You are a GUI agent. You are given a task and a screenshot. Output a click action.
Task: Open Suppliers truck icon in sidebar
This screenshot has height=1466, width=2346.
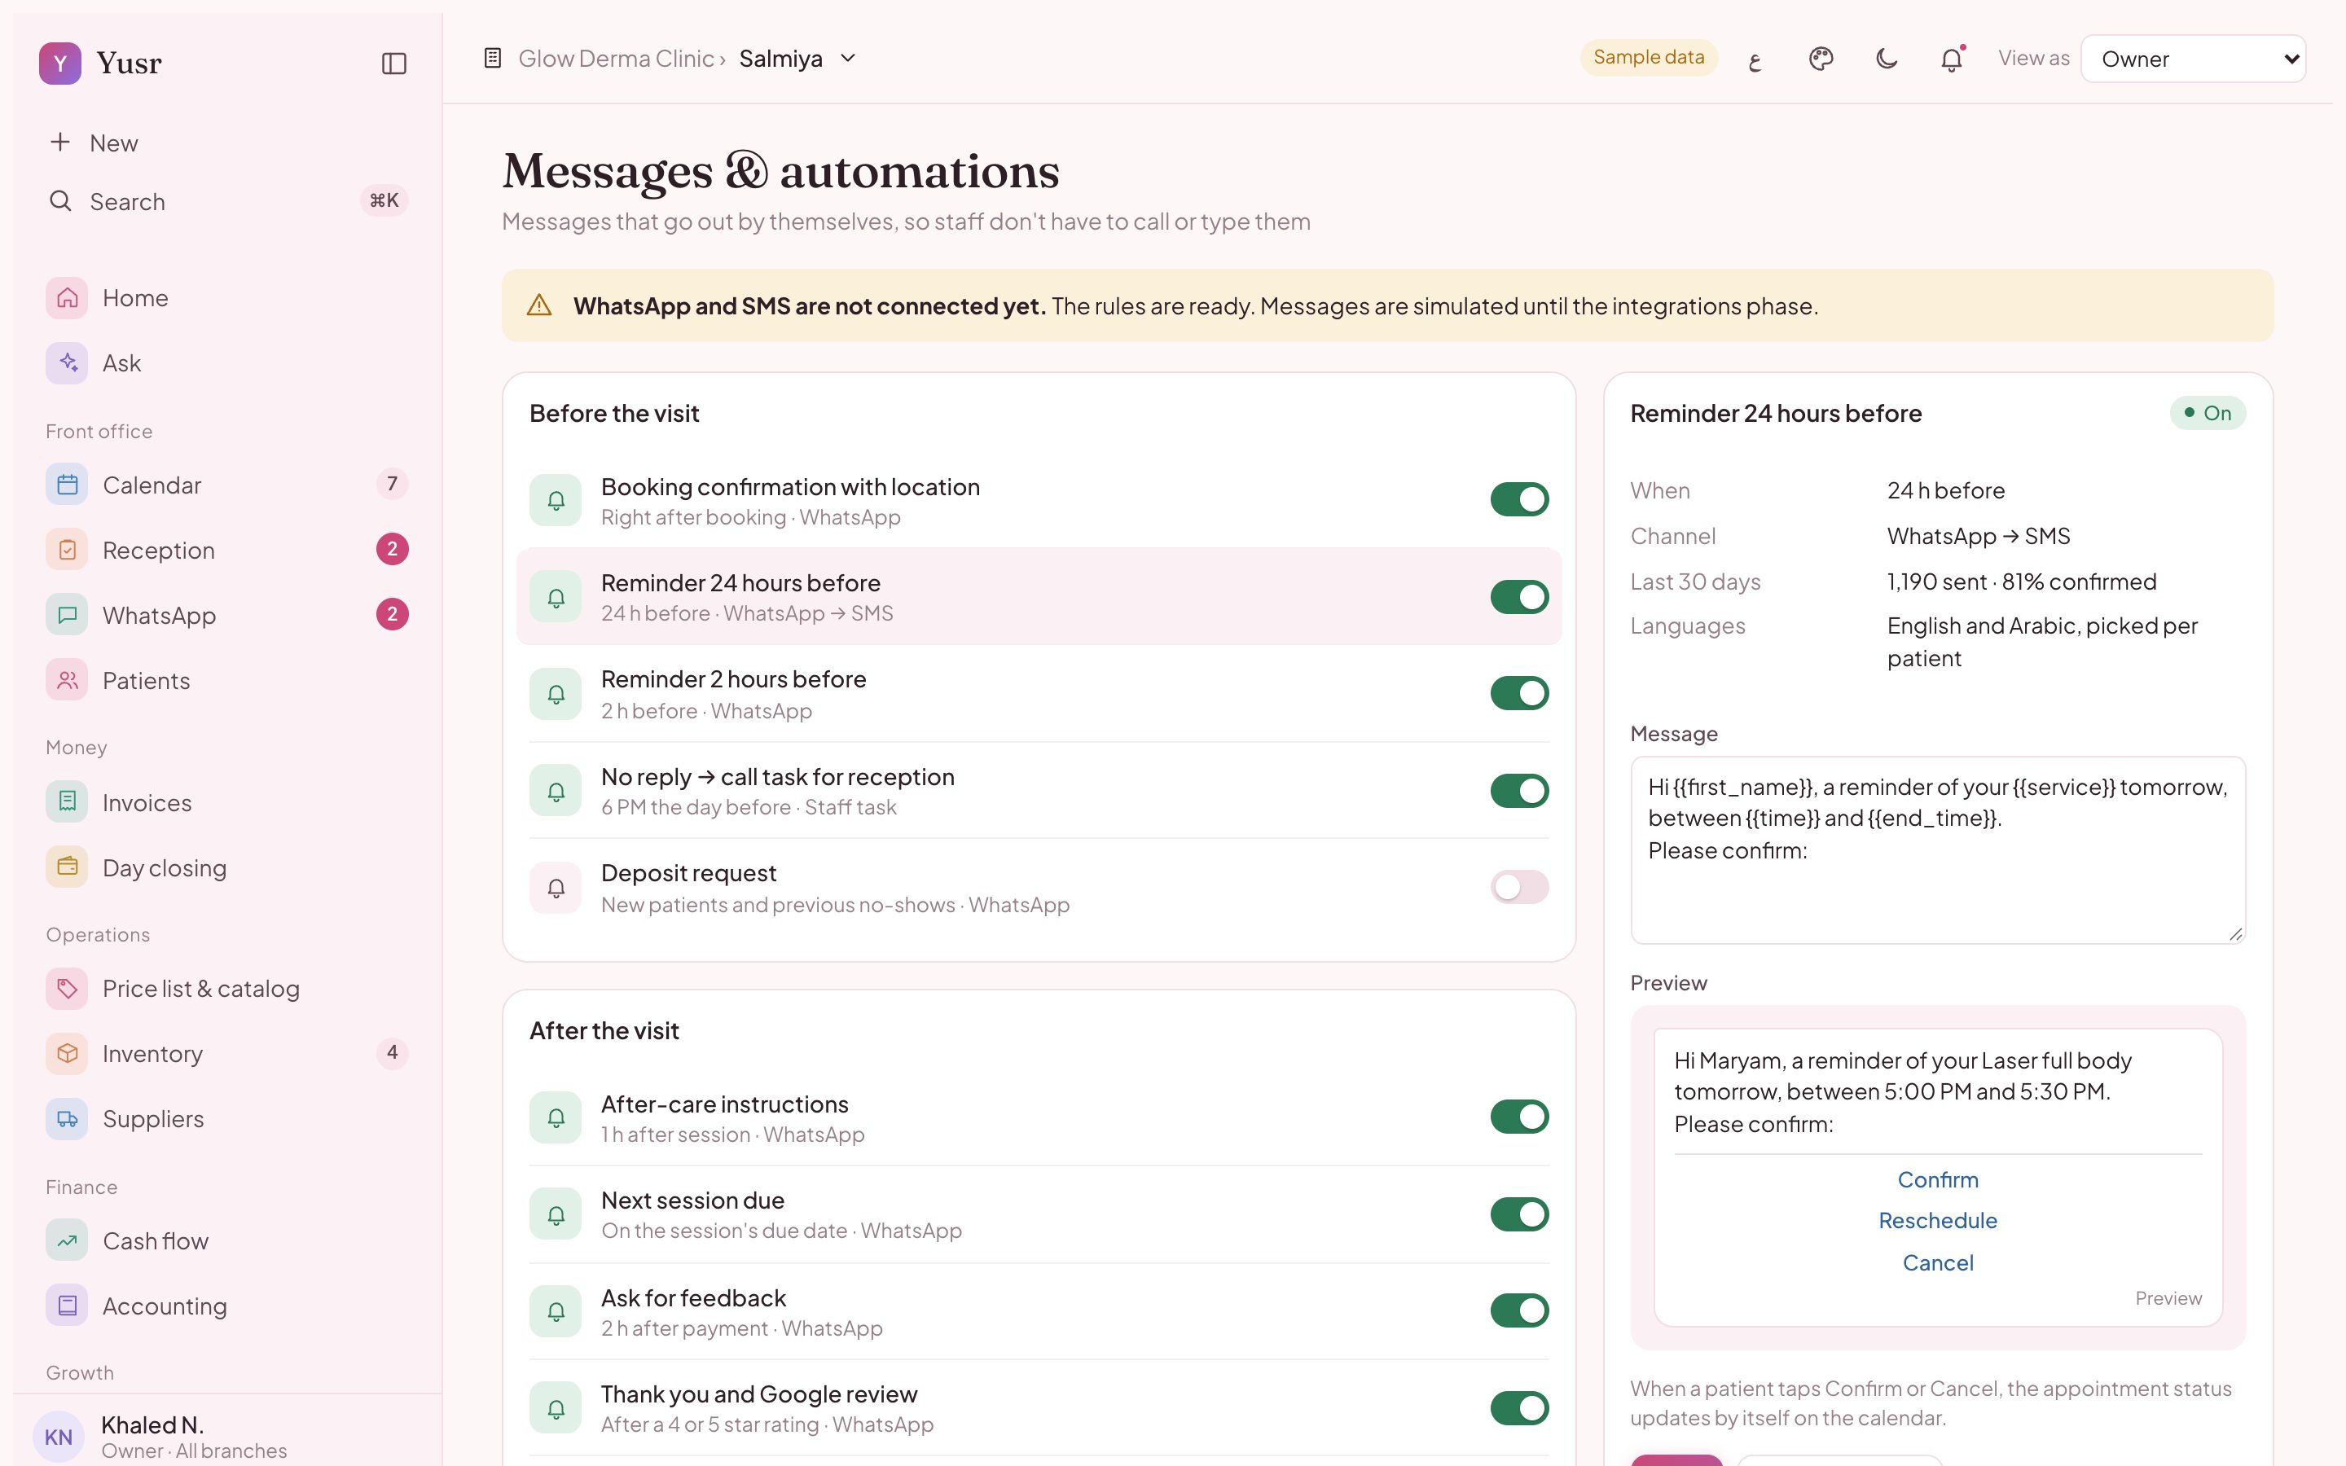(x=67, y=1119)
